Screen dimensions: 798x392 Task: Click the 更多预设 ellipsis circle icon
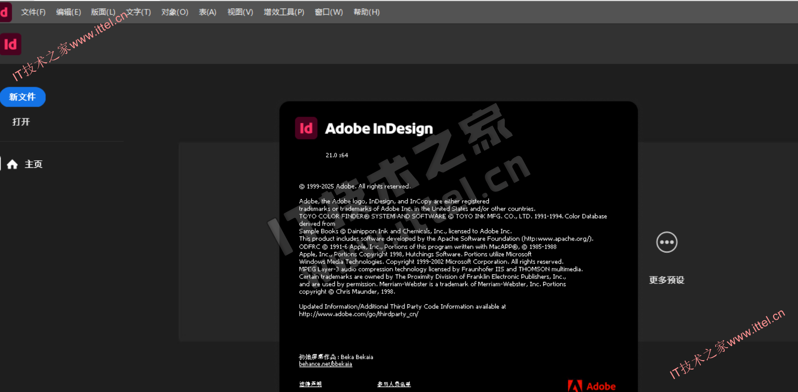666,243
